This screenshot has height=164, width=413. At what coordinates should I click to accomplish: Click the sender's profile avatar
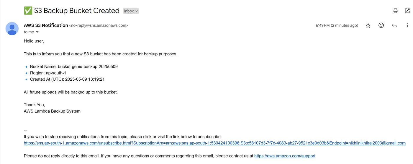point(12,29)
